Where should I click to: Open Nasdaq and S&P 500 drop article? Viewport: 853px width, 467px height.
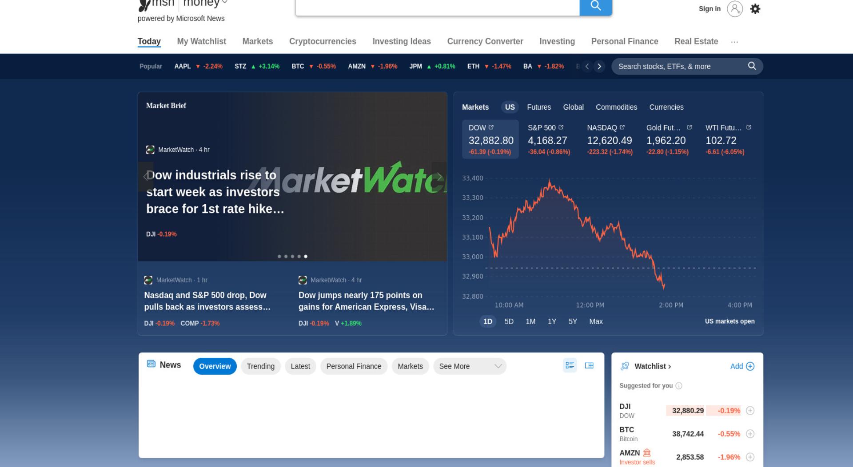207,301
